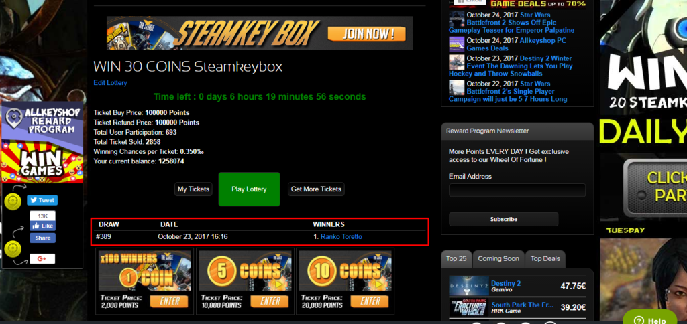Image resolution: width=687 pixels, height=324 pixels.
Task: Open winner Ranko Toretto's profile link
Action: [341, 236]
